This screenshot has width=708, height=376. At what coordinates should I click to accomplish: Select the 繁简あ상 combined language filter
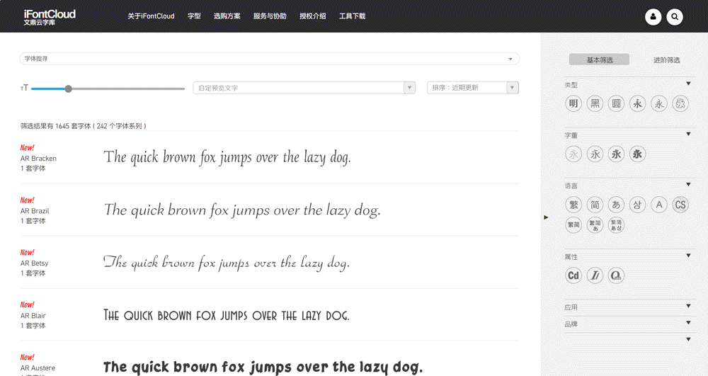point(616,224)
